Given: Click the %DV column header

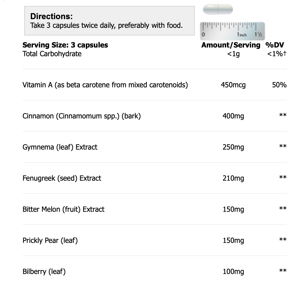Looking at the screenshot, I should point(274,45).
